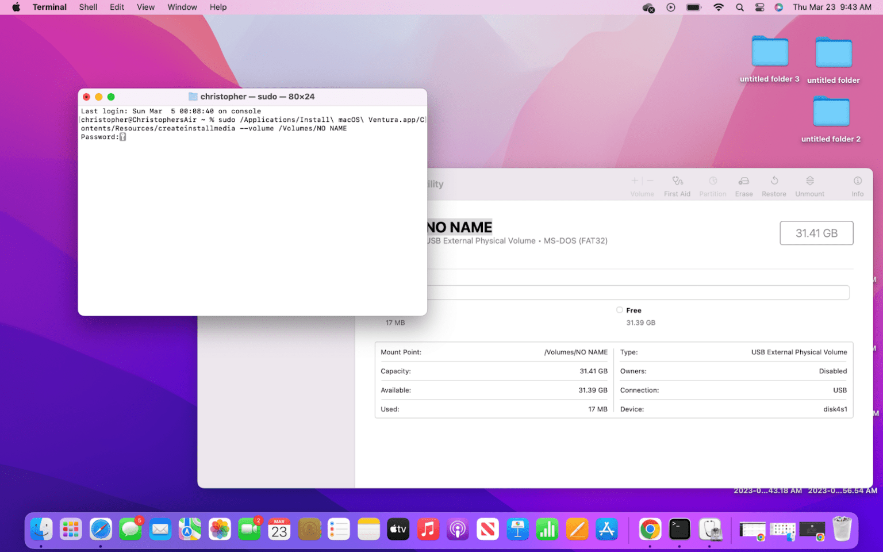The image size is (883, 552).
Task: Open the Trash from the Dock
Action: [x=842, y=529]
